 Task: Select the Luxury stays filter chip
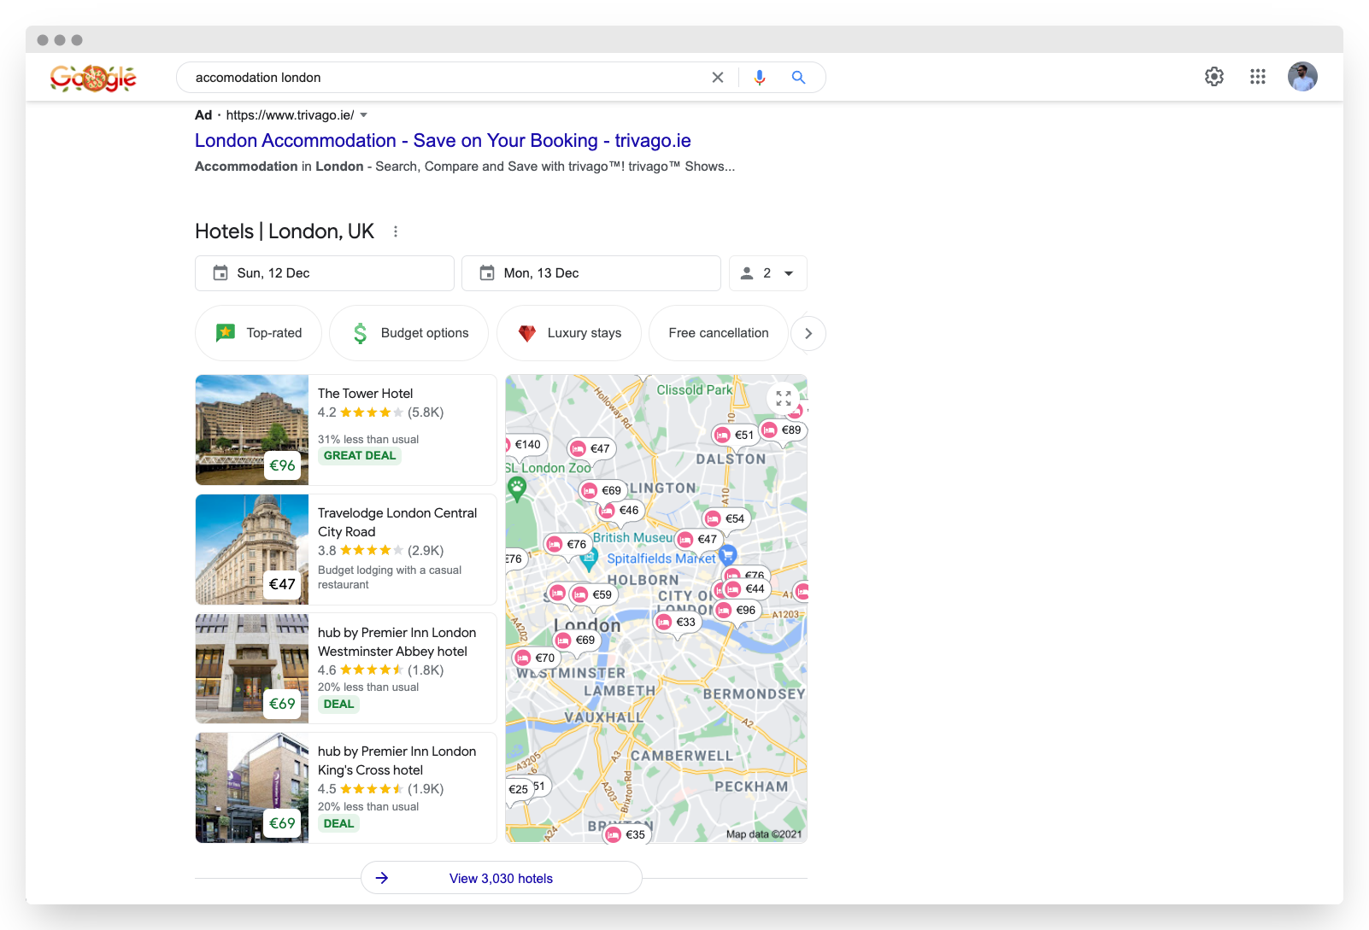569,333
